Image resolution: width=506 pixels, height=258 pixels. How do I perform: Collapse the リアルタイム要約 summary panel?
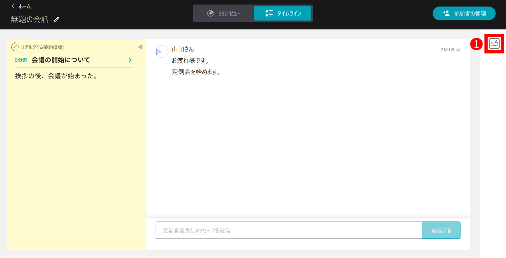tap(140, 47)
